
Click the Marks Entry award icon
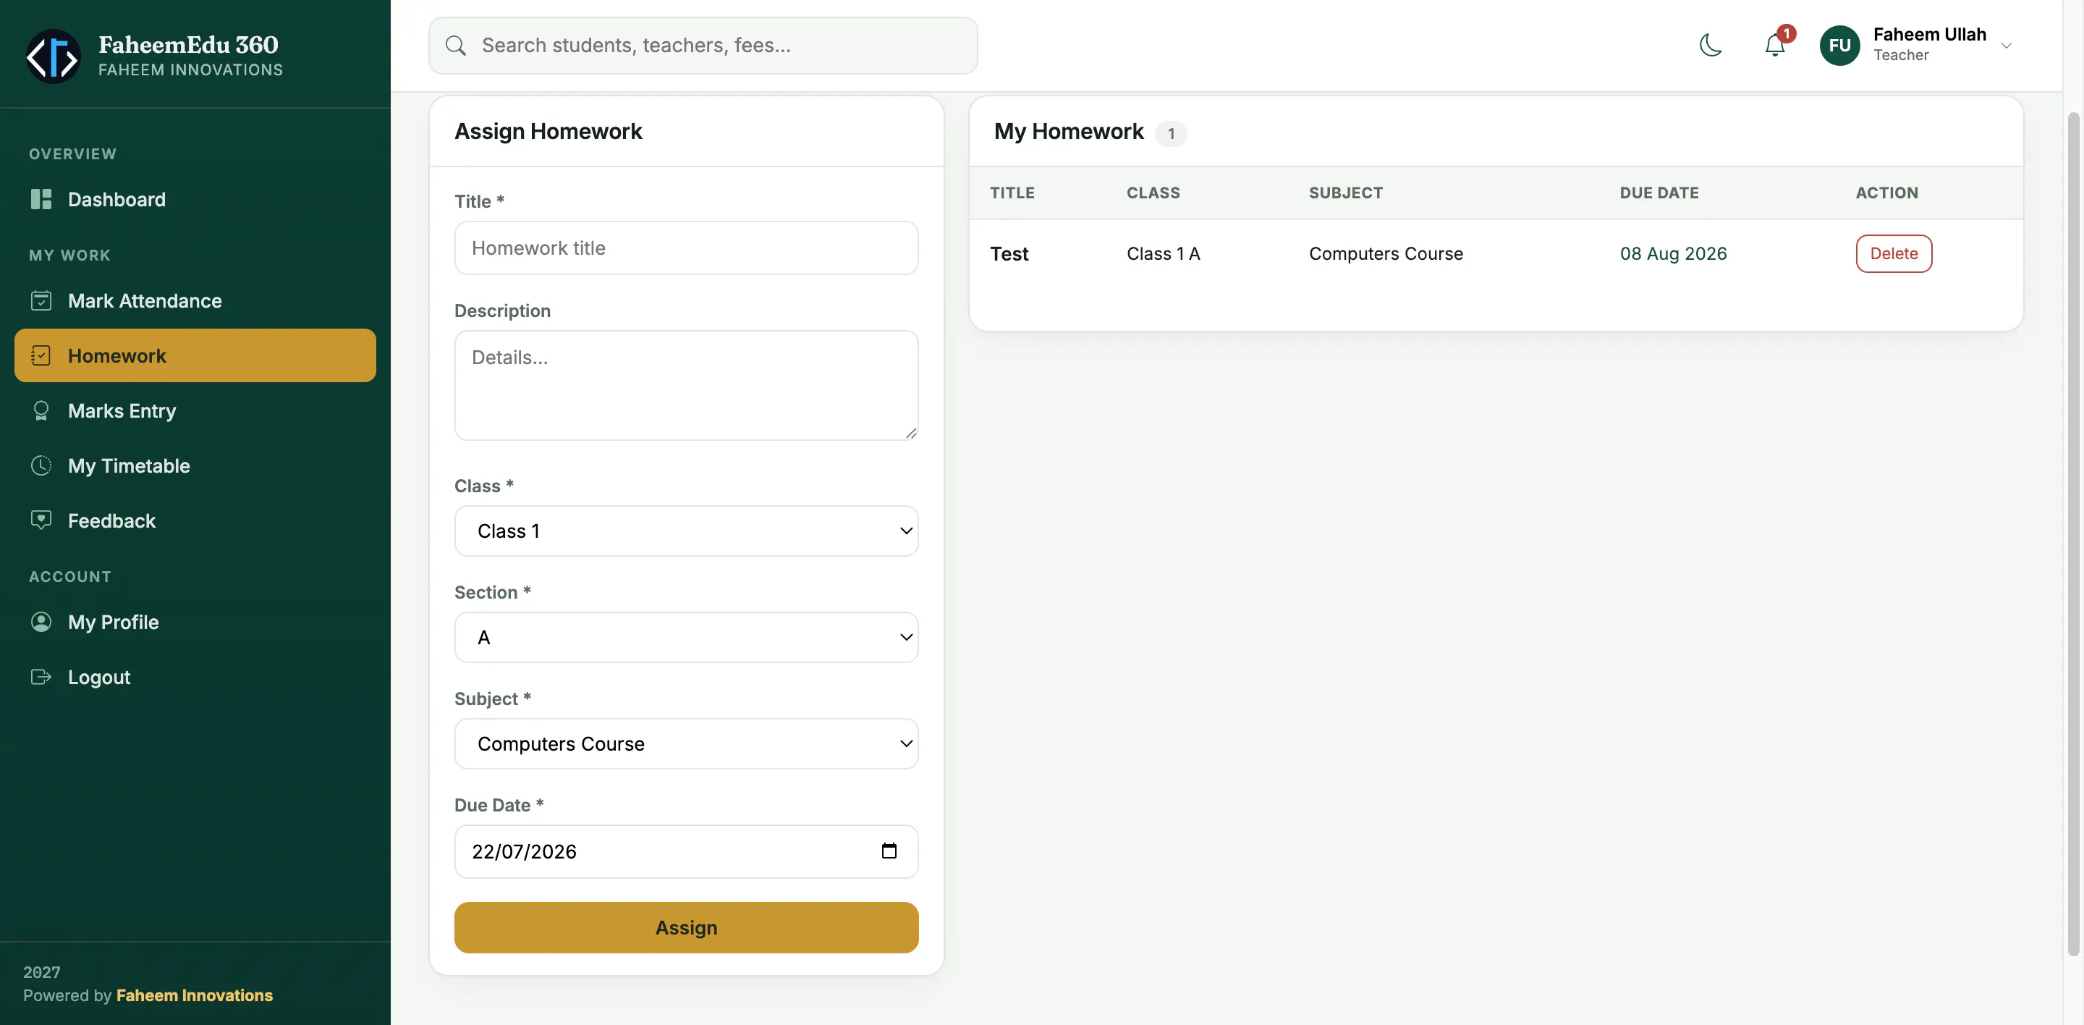point(41,410)
